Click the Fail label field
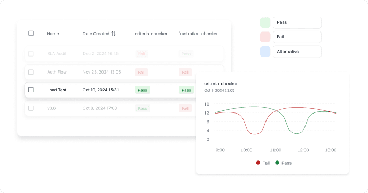This screenshot has width=368, height=193. 297,37
